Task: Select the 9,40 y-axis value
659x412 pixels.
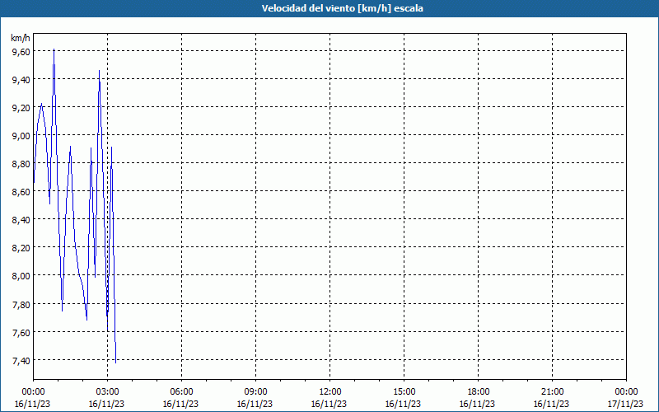Action: 21,79
